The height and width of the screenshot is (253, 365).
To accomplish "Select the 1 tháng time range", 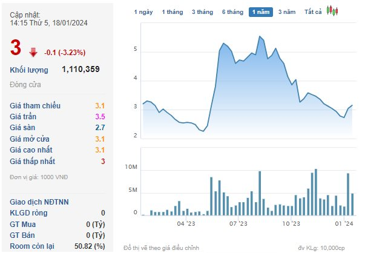I will [x=172, y=12].
